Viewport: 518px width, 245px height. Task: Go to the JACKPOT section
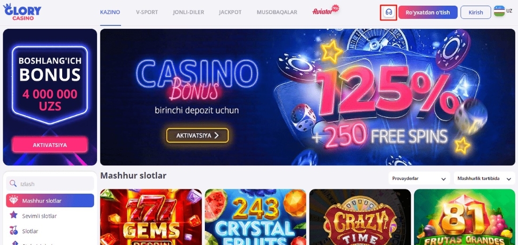click(x=230, y=12)
